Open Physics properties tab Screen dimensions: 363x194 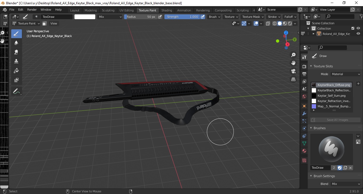click(x=304, y=128)
